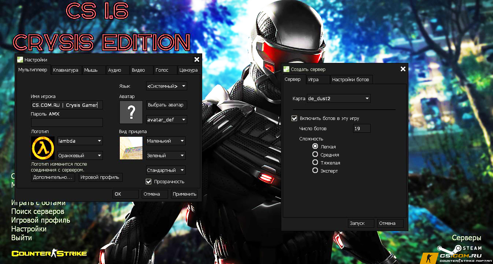Click the Серверы link at bottom right

(467, 238)
